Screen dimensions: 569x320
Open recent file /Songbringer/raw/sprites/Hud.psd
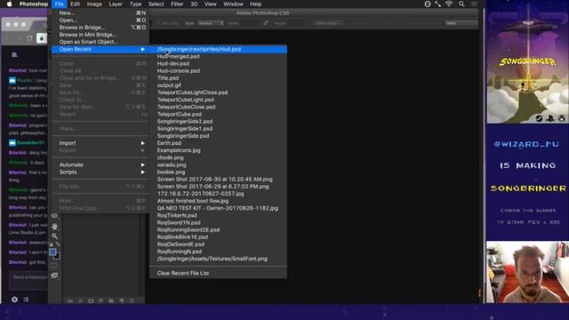coord(218,49)
